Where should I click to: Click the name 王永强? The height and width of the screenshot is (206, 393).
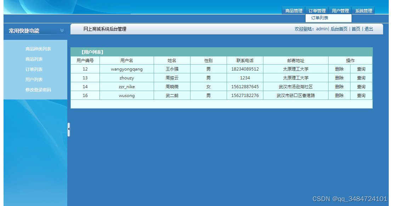172,69
